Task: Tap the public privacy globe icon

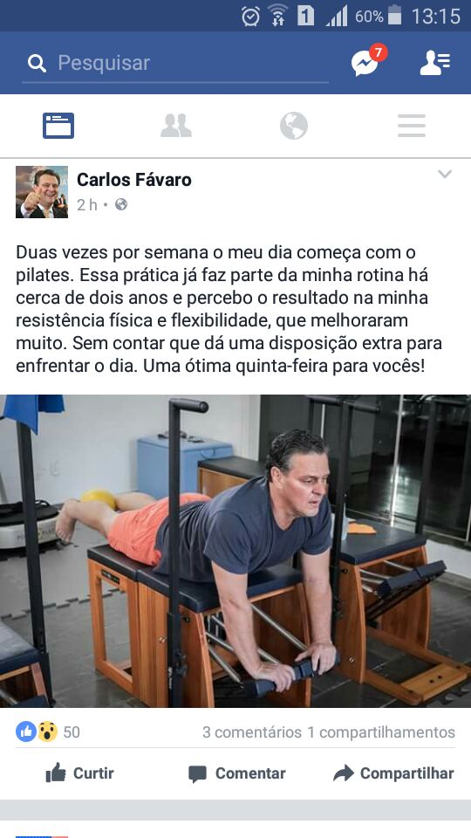Action: 121,204
